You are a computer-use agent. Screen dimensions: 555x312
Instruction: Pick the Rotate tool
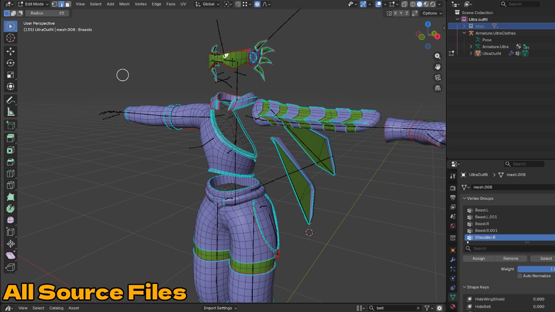point(10,63)
